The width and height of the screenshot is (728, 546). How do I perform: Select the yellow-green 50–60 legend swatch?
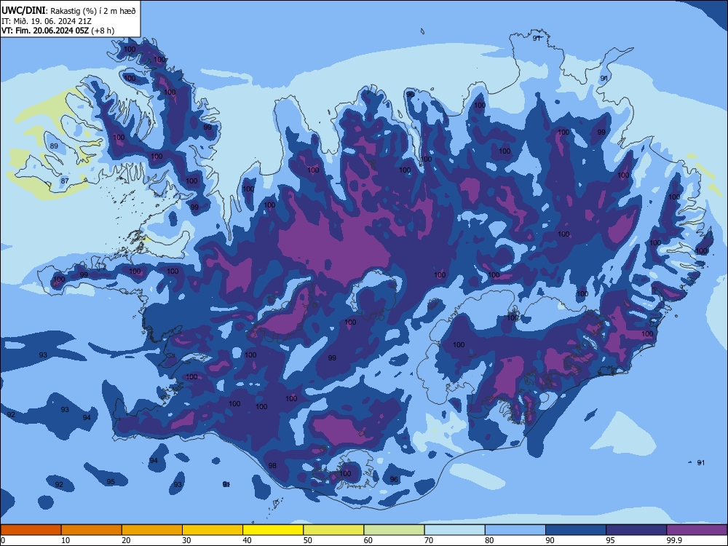tap(333, 530)
